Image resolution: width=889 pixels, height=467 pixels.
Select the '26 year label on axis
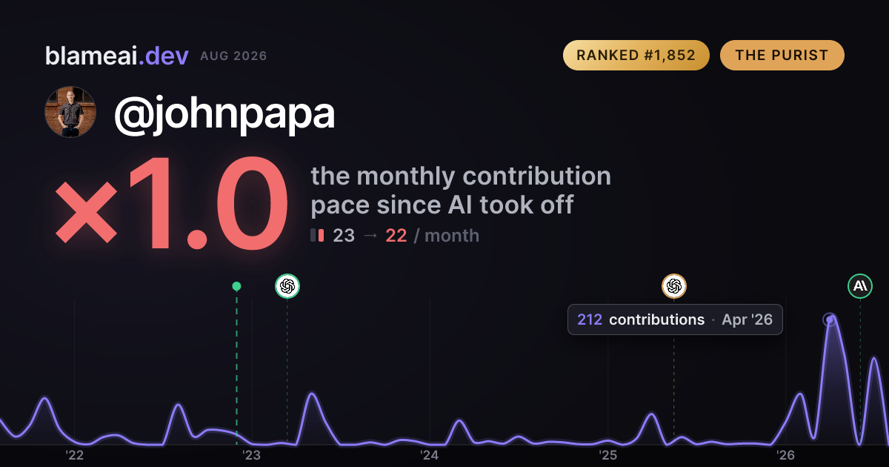(785, 454)
